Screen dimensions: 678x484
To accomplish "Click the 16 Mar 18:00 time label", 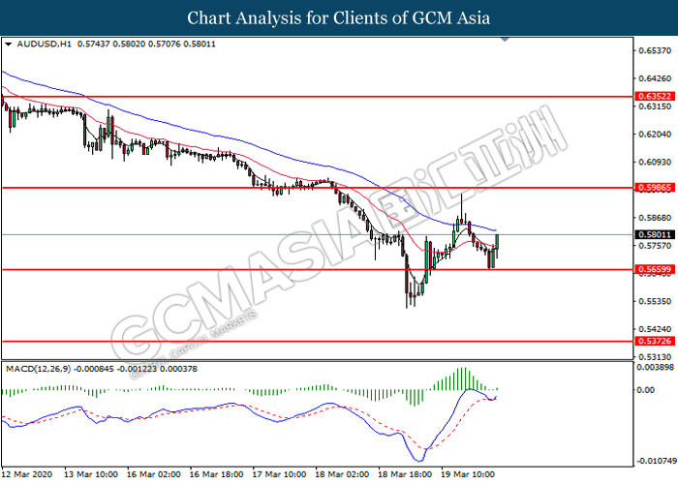I will coord(217,474).
